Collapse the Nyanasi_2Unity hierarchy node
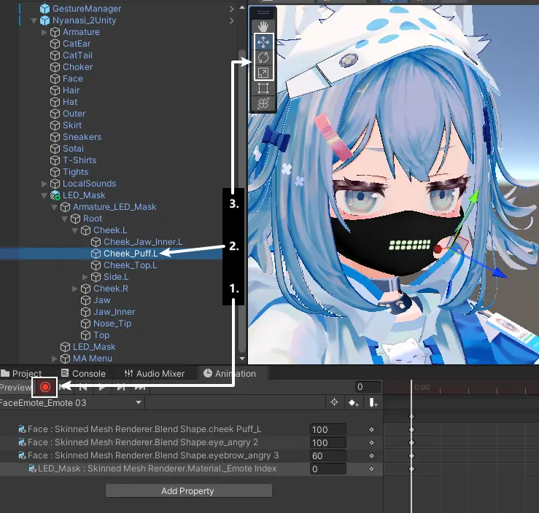The width and height of the screenshot is (539, 513). [34, 20]
